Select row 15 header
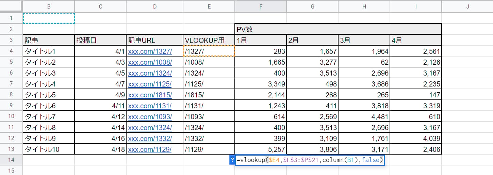The width and height of the screenshot is (493, 175). (x=11, y=170)
